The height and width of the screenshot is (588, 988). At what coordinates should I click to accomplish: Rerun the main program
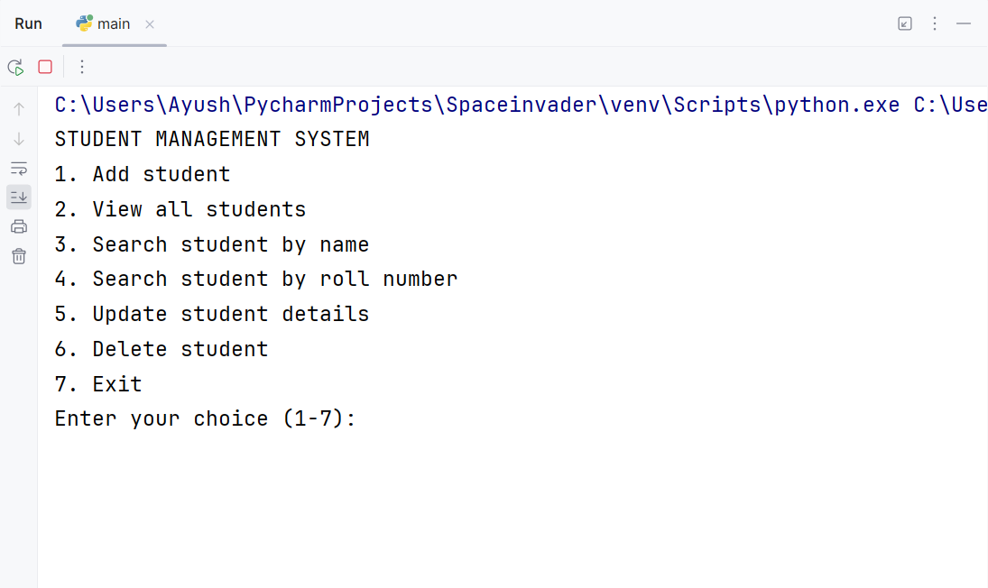[x=15, y=67]
